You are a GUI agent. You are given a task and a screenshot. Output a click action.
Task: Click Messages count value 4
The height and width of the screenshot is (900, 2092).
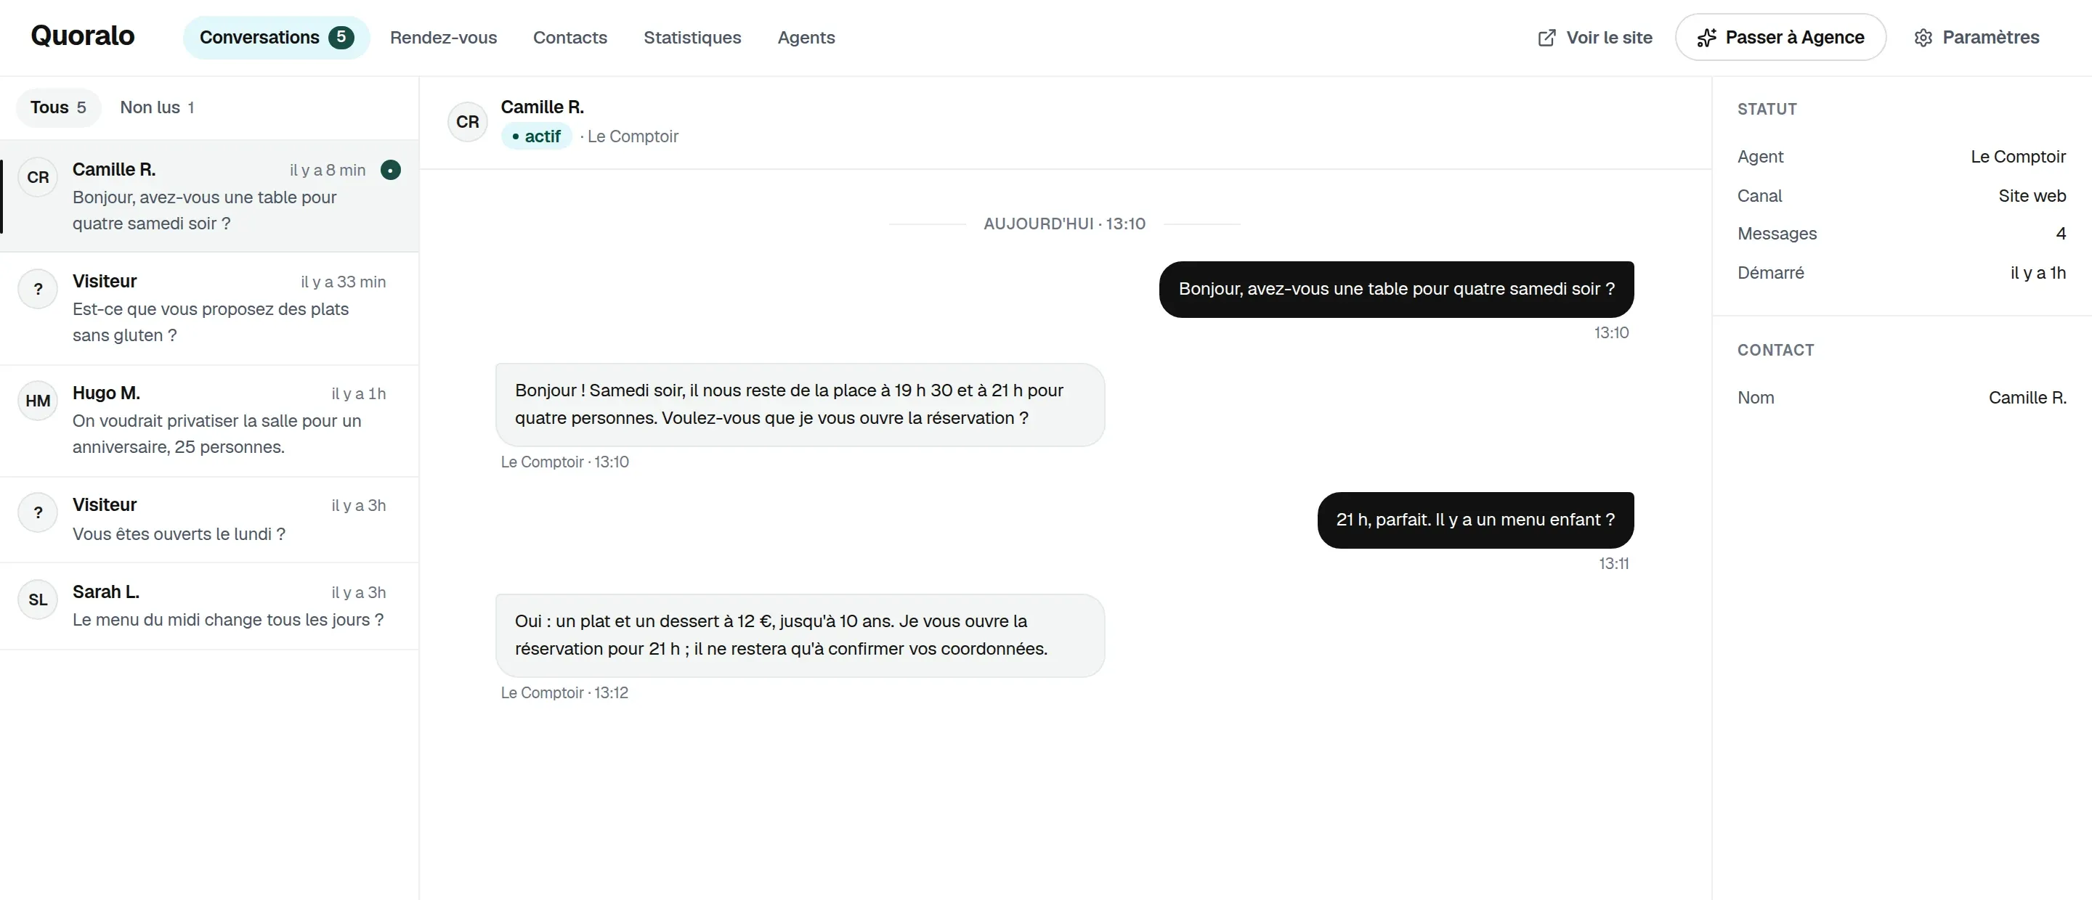[x=2060, y=234]
